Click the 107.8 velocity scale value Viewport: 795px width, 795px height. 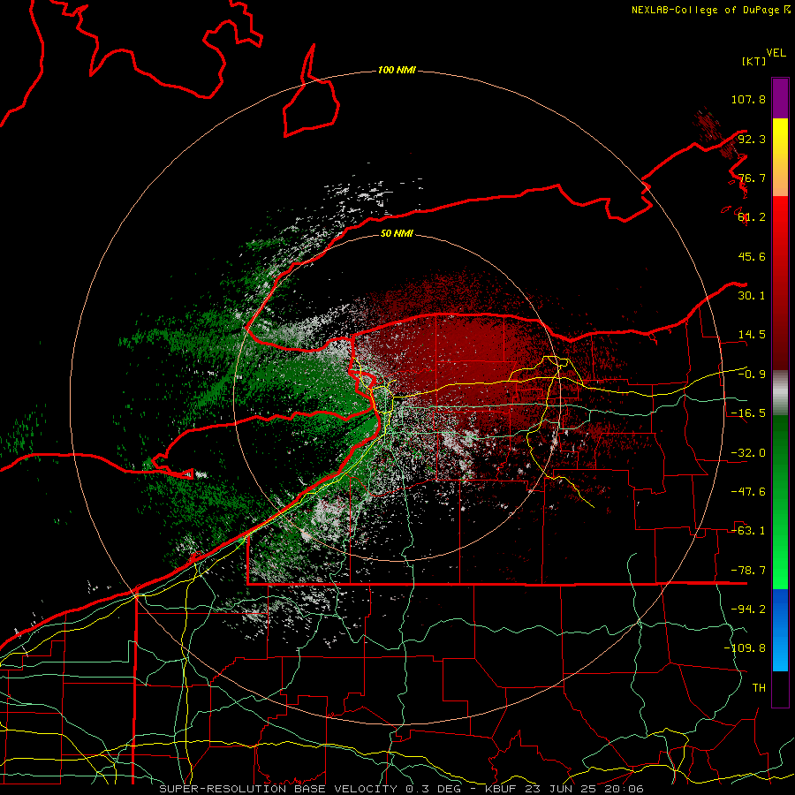[748, 99]
